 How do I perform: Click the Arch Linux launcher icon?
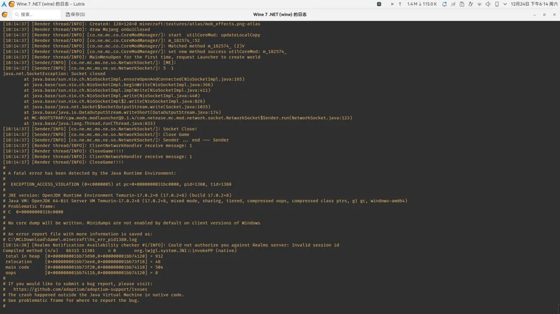pos(4,4)
